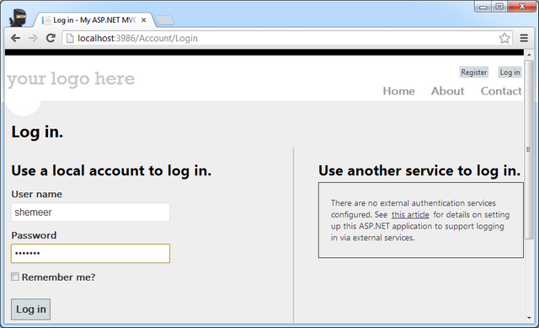Maximize the browser window
Viewport: 539px width, 328px height.
point(499,7)
